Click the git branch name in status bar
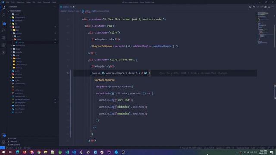The height and width of the screenshot is (155, 276). (10, 148)
